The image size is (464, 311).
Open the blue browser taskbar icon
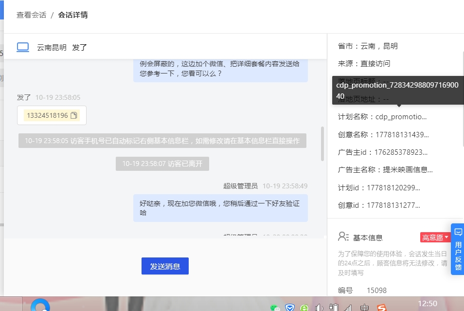40,305
